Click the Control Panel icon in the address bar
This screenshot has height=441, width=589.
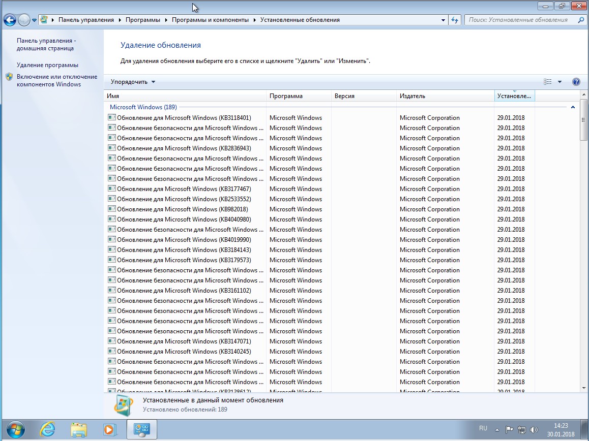pyautogui.click(x=44, y=19)
